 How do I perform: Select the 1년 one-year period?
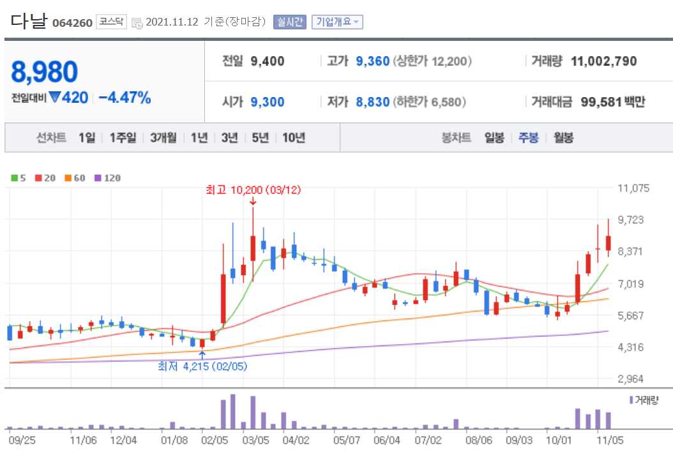pos(200,137)
